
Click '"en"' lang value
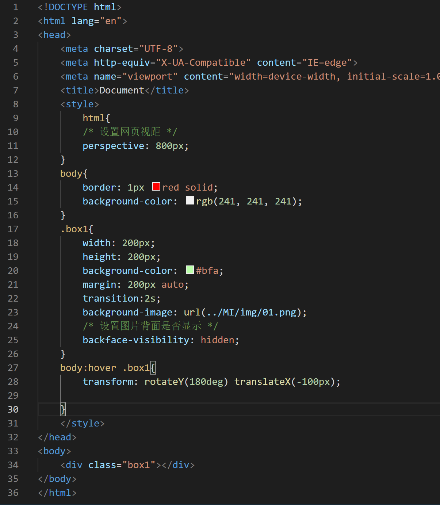pyautogui.click(x=111, y=21)
